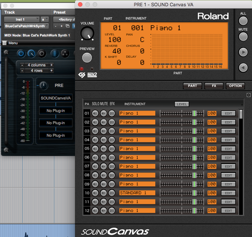Open part 10 STANDARD 1 instrument selector
252x237 pixels.
(x=137, y=193)
